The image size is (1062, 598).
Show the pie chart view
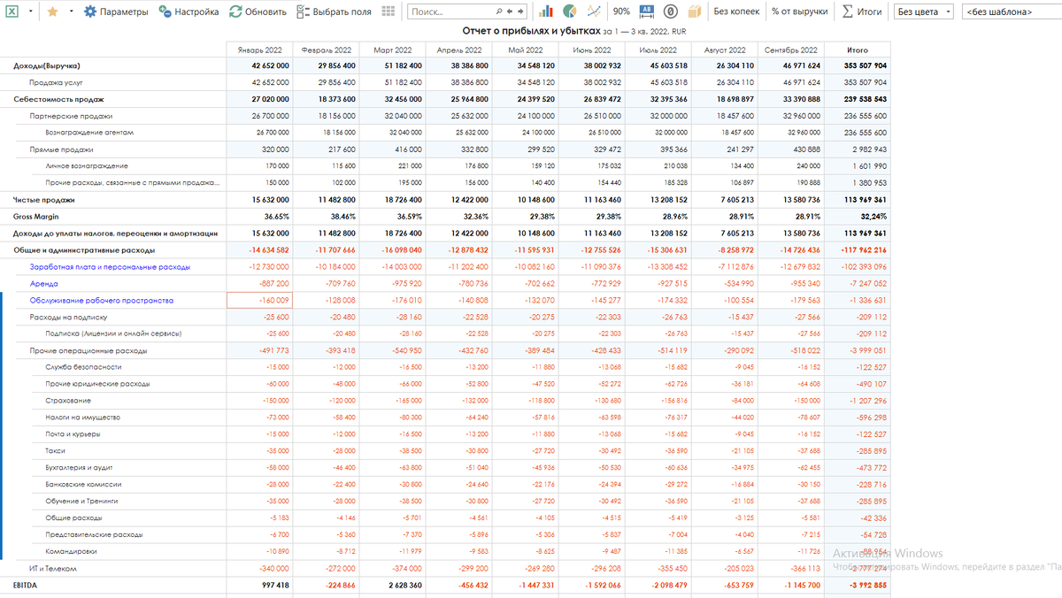[x=570, y=11]
